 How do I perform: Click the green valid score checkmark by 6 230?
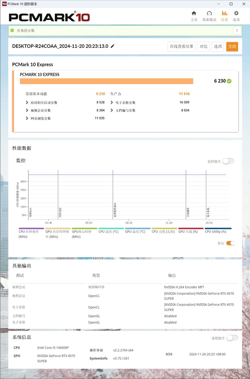(x=229, y=81)
